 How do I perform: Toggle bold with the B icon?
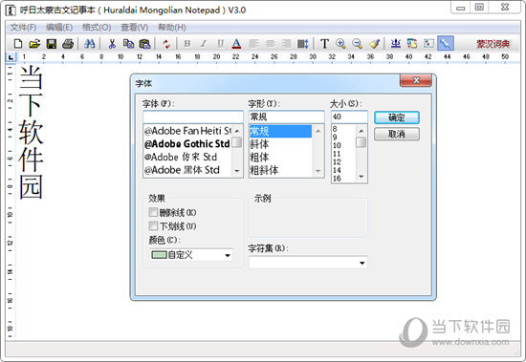tap(187, 44)
